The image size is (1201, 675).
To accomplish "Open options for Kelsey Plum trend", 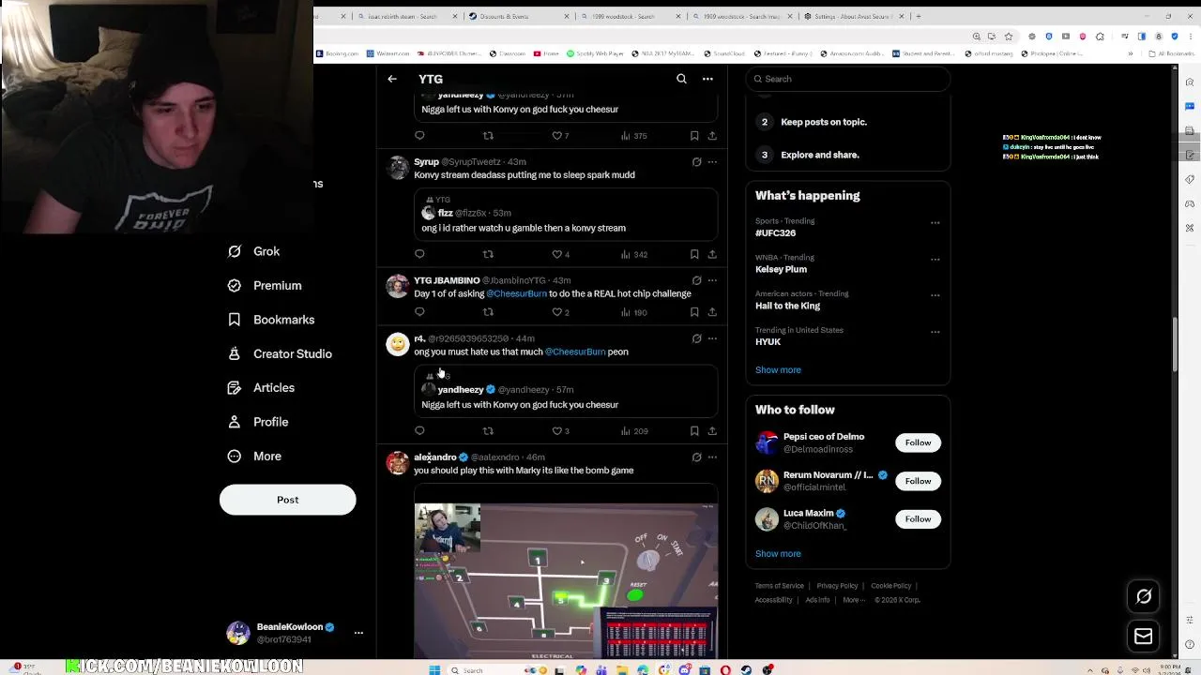I will 935,259.
